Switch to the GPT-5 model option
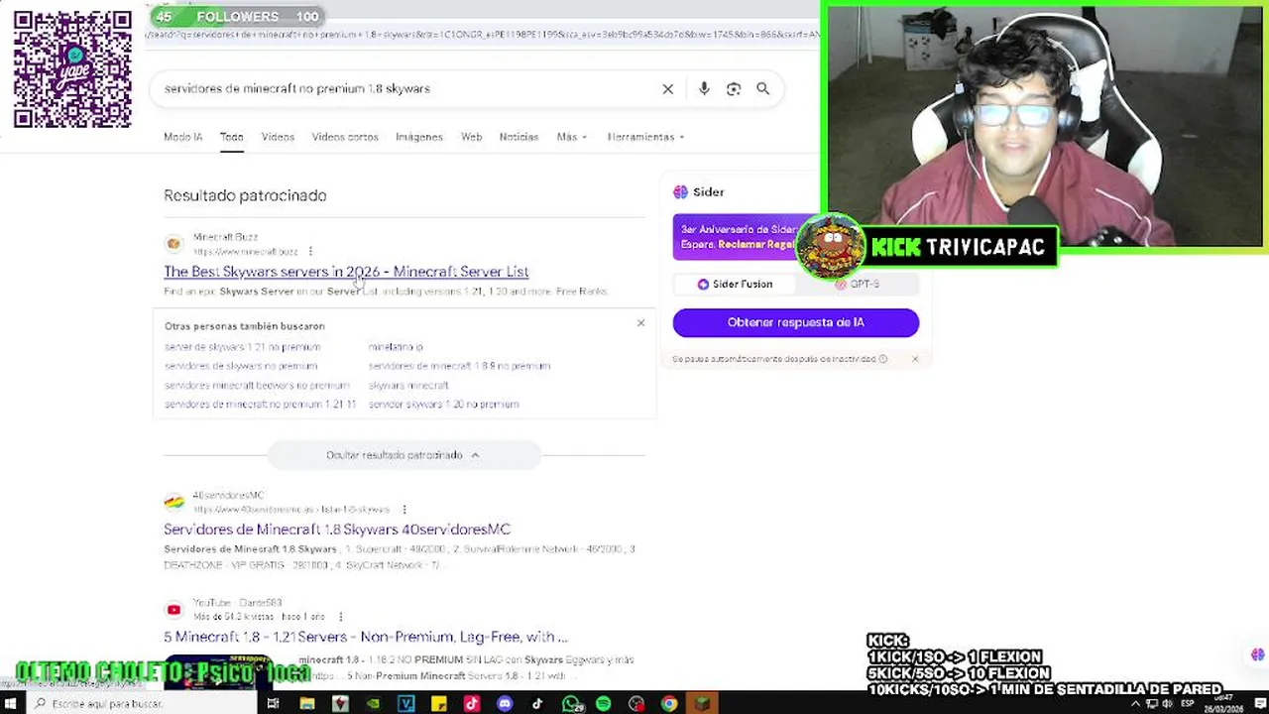The width and height of the screenshot is (1269, 714). [858, 284]
